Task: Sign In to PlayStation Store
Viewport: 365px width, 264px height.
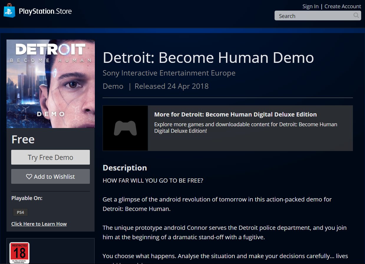Action: point(310,6)
